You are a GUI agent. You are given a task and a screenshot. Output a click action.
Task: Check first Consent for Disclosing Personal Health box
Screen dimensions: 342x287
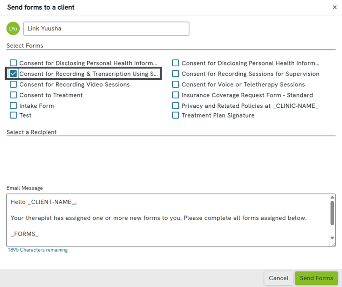(13, 63)
